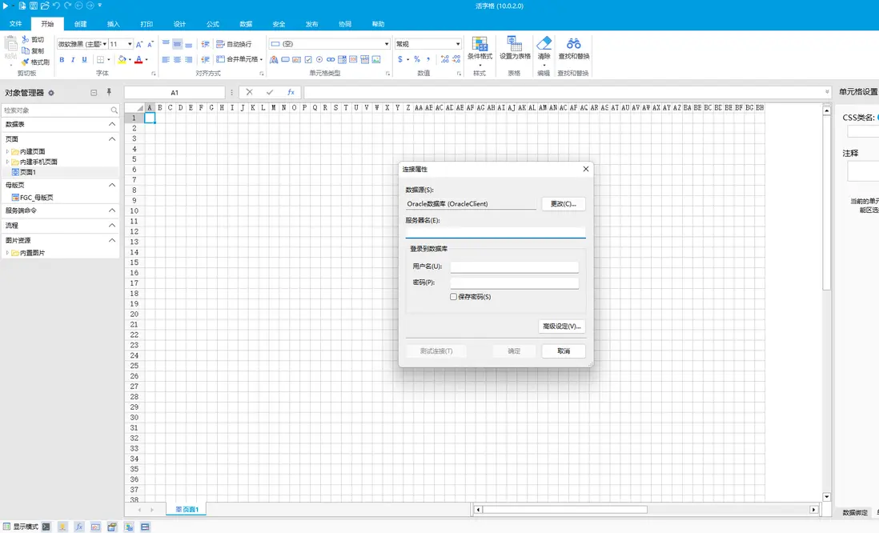Open the cell type dropdown
The image size is (879, 533).
click(386, 44)
